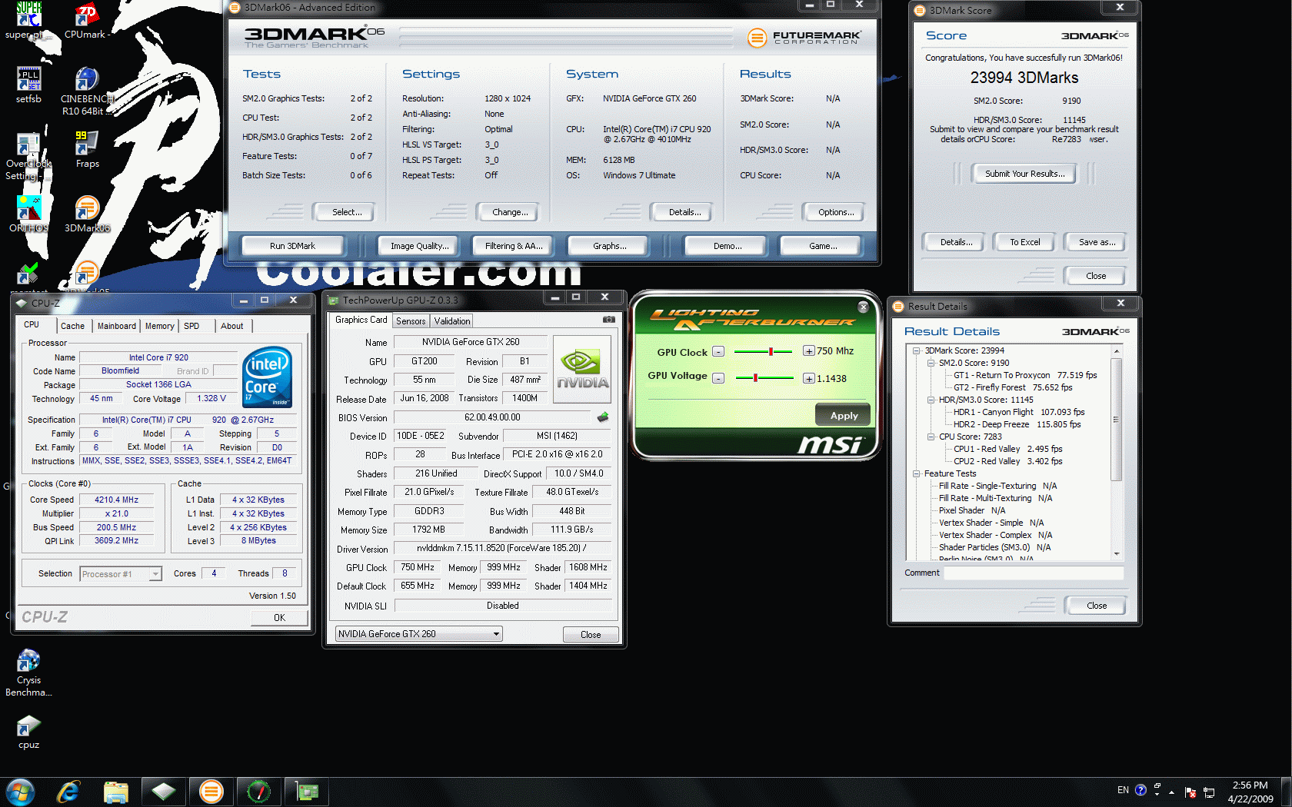This screenshot has width=1292, height=807.
Task: Decrease GPU Voltage with minus button
Action: [x=718, y=378]
